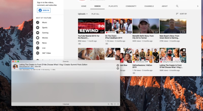Switch to the ABOUT tab
Screen dimensions: 203x111
164,6
